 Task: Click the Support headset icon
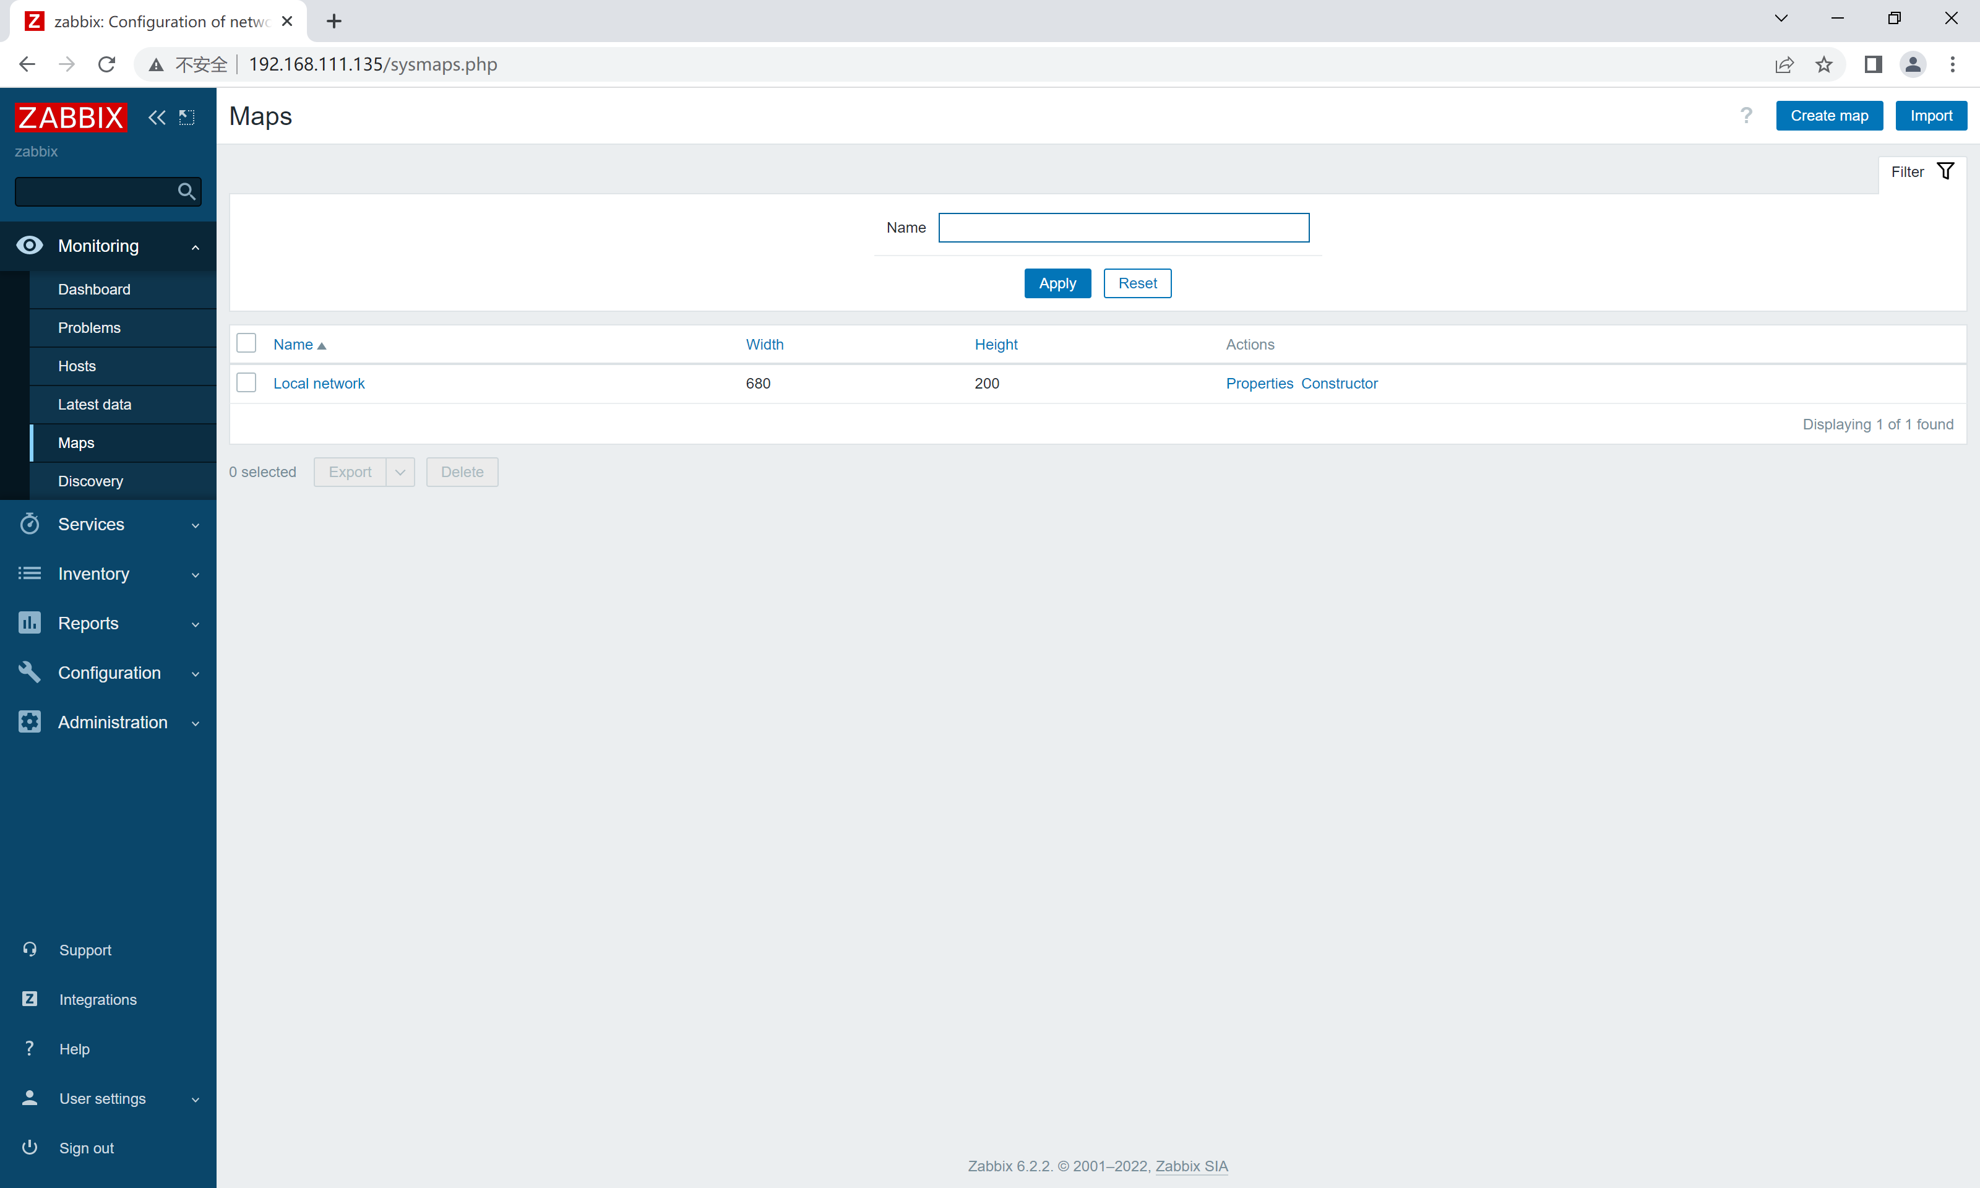(x=30, y=949)
